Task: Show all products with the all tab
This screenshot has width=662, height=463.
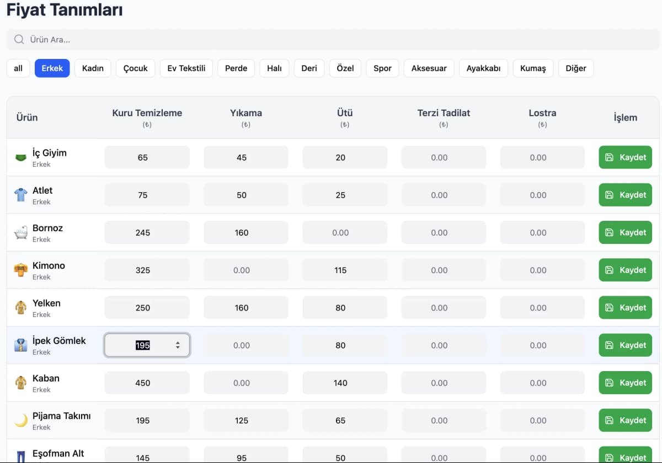Action: 18,68
